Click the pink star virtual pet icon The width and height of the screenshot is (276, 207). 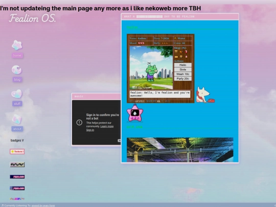(135, 113)
